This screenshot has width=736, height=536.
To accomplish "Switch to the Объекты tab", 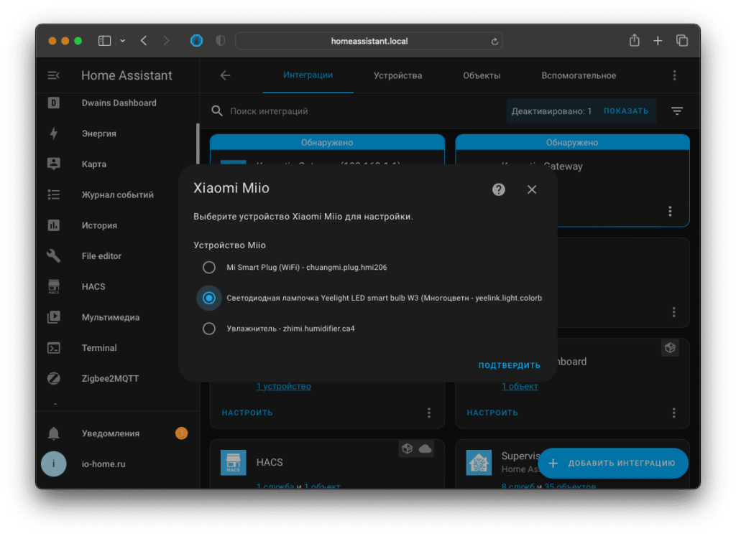I will point(482,75).
